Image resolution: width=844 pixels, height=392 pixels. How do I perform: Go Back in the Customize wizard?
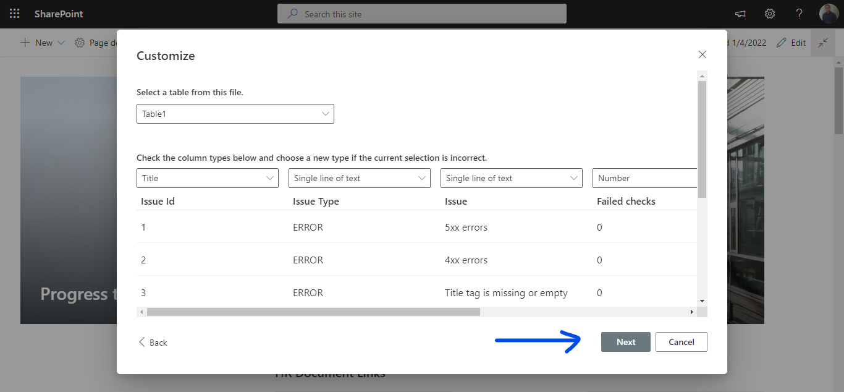click(x=152, y=341)
